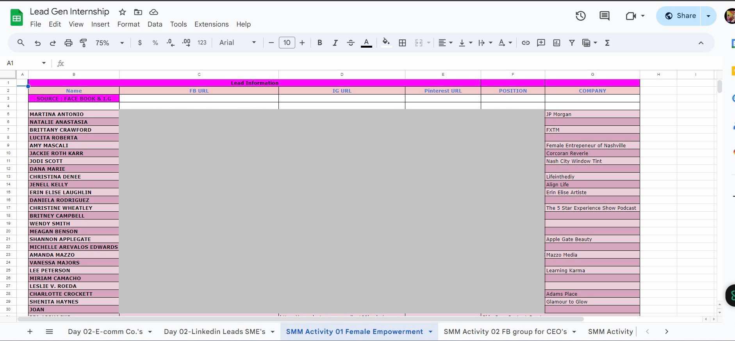This screenshot has height=341, width=735.
Task: Open the comments panel
Action: tap(605, 16)
